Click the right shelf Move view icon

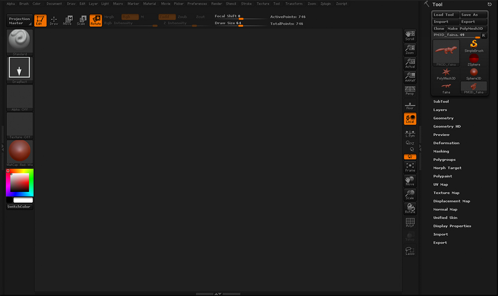pos(410,181)
